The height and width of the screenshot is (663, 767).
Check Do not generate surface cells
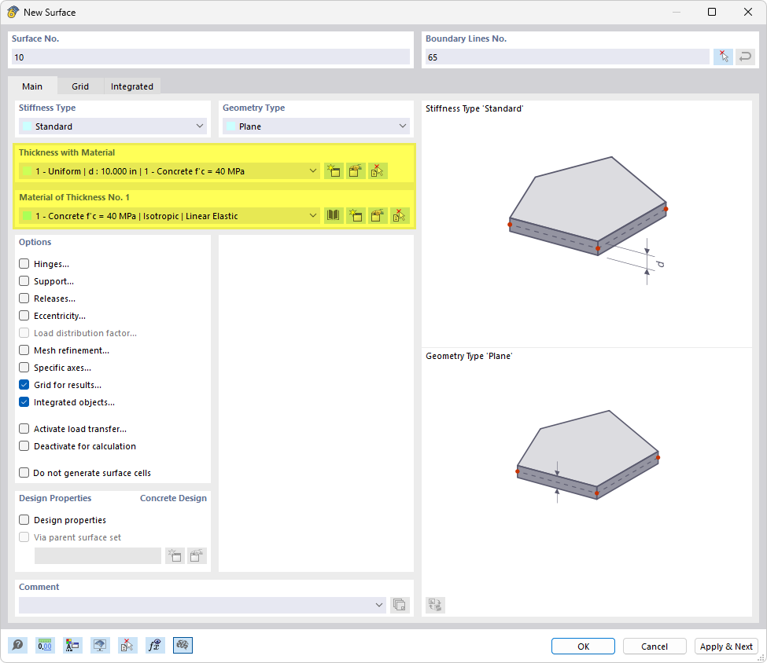point(24,472)
